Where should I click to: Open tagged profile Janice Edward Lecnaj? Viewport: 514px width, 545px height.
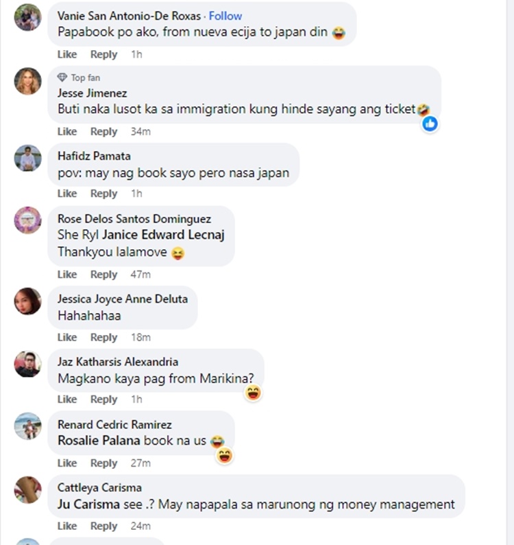pyautogui.click(x=163, y=235)
